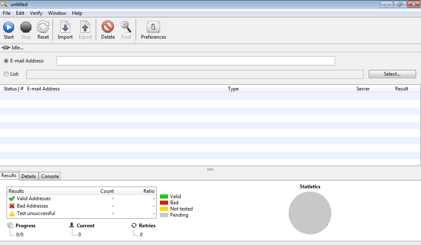Viewport: 421px width, 245px height.
Task: Click the Ratio column header
Action: [x=149, y=191]
